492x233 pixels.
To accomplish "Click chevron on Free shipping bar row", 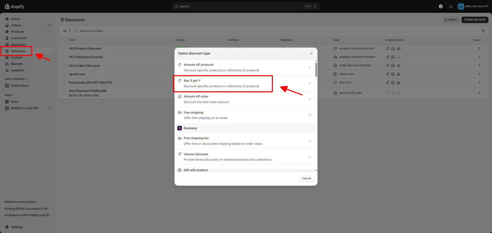I will 310,141.
